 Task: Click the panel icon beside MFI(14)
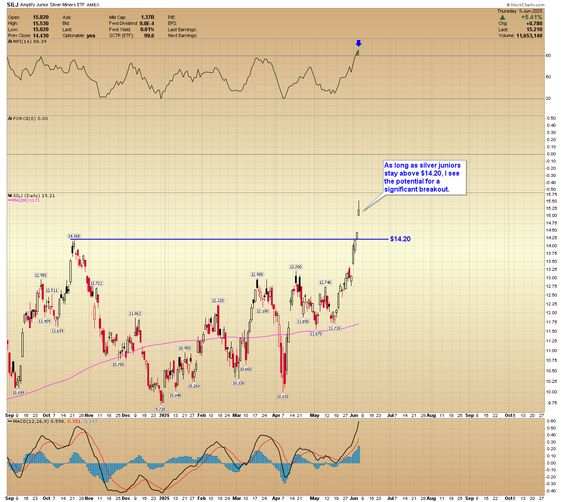pos(10,42)
